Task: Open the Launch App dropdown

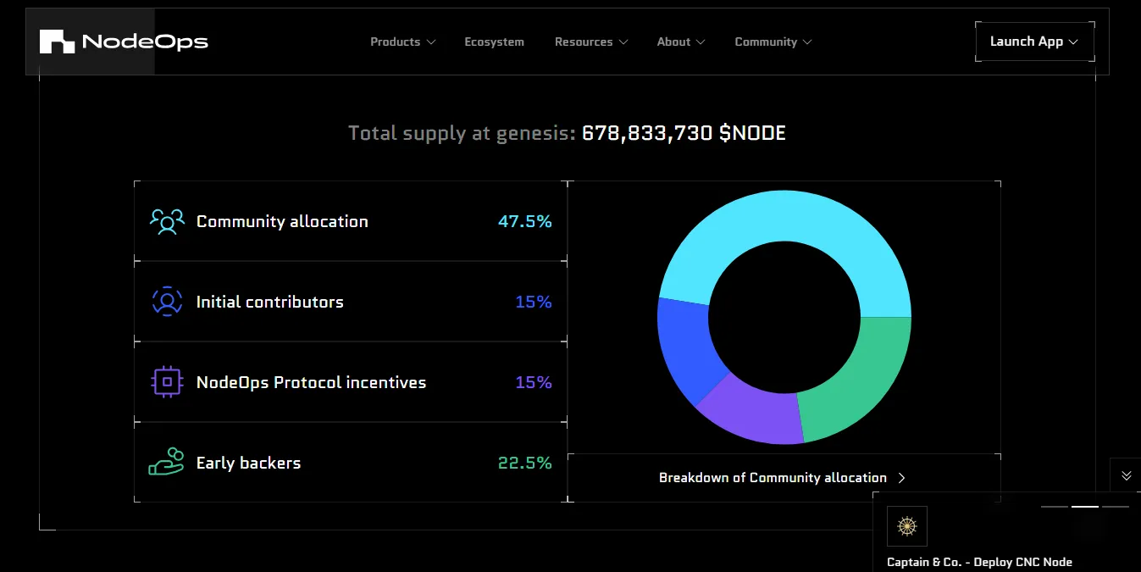Action: coord(1034,42)
